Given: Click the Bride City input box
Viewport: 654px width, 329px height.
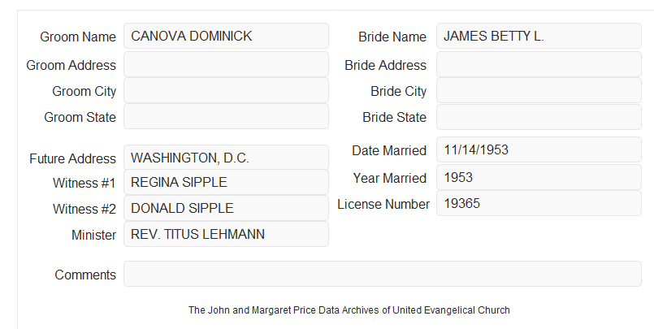Looking at the screenshot, I should [x=539, y=90].
